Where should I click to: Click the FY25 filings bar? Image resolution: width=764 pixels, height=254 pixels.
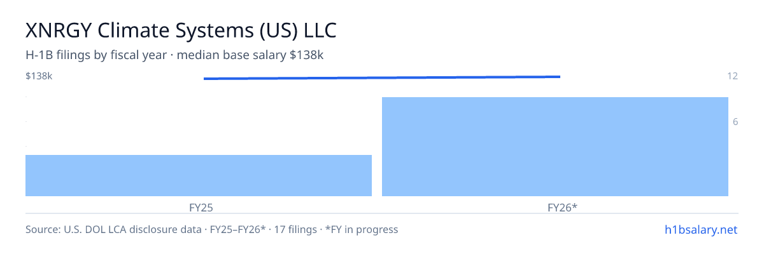pos(199,175)
